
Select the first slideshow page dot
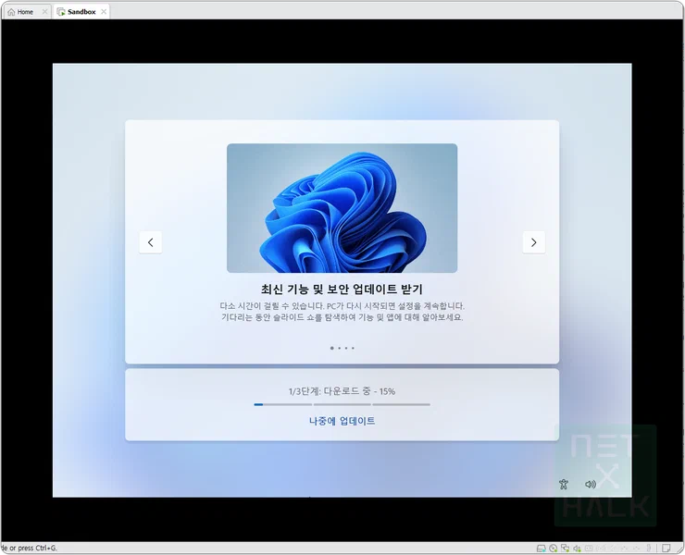332,348
